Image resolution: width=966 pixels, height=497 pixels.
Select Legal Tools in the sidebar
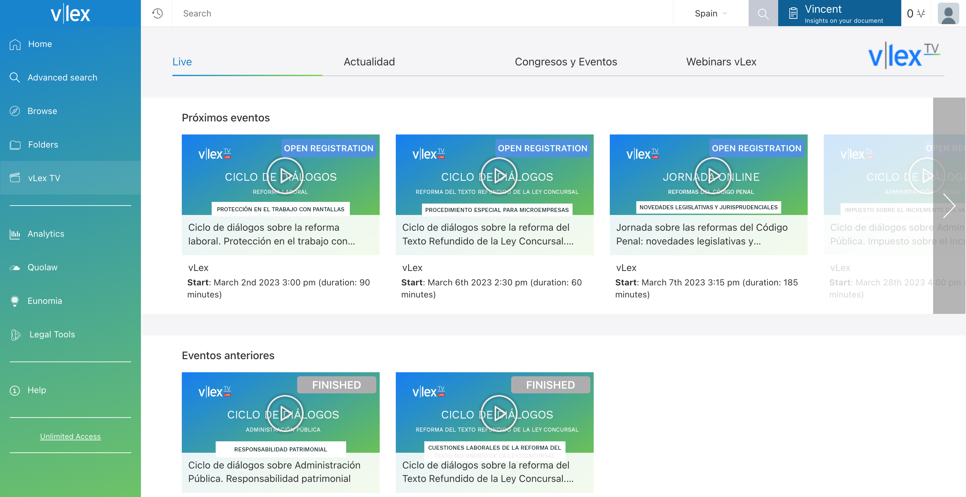[x=70, y=335]
